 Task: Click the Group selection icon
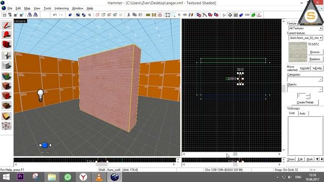click(77, 15)
